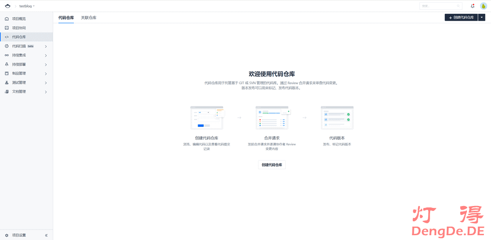
Task: Select the 代码仓库 tab at the top
Action: click(66, 17)
